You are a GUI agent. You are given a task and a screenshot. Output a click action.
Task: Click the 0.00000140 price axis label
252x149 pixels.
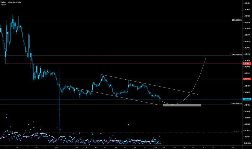pyautogui.click(x=247, y=54)
